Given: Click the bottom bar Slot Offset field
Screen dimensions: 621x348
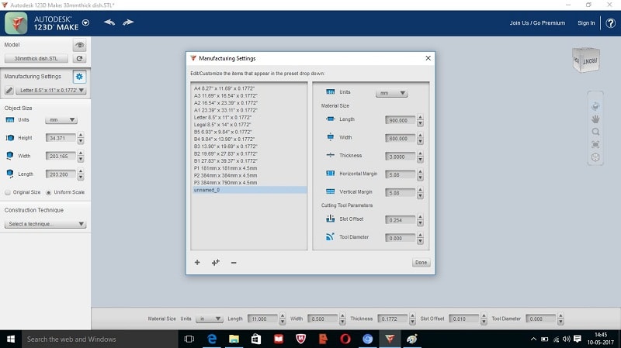Looking at the screenshot, I should coord(463,319).
